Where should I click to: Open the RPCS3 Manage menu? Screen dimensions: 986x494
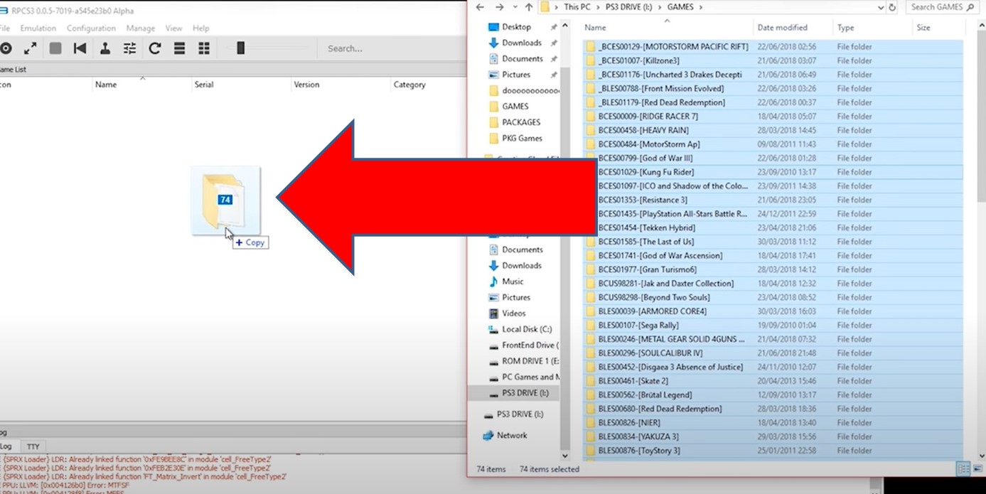pos(141,28)
